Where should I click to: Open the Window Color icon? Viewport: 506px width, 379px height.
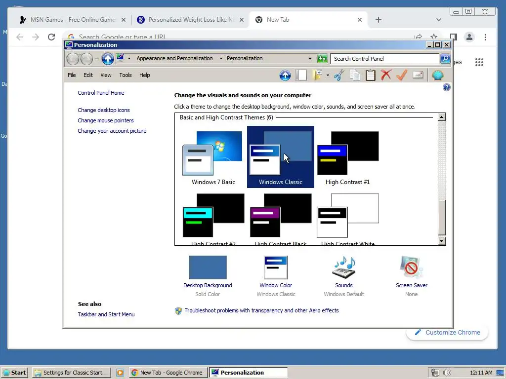tap(276, 267)
